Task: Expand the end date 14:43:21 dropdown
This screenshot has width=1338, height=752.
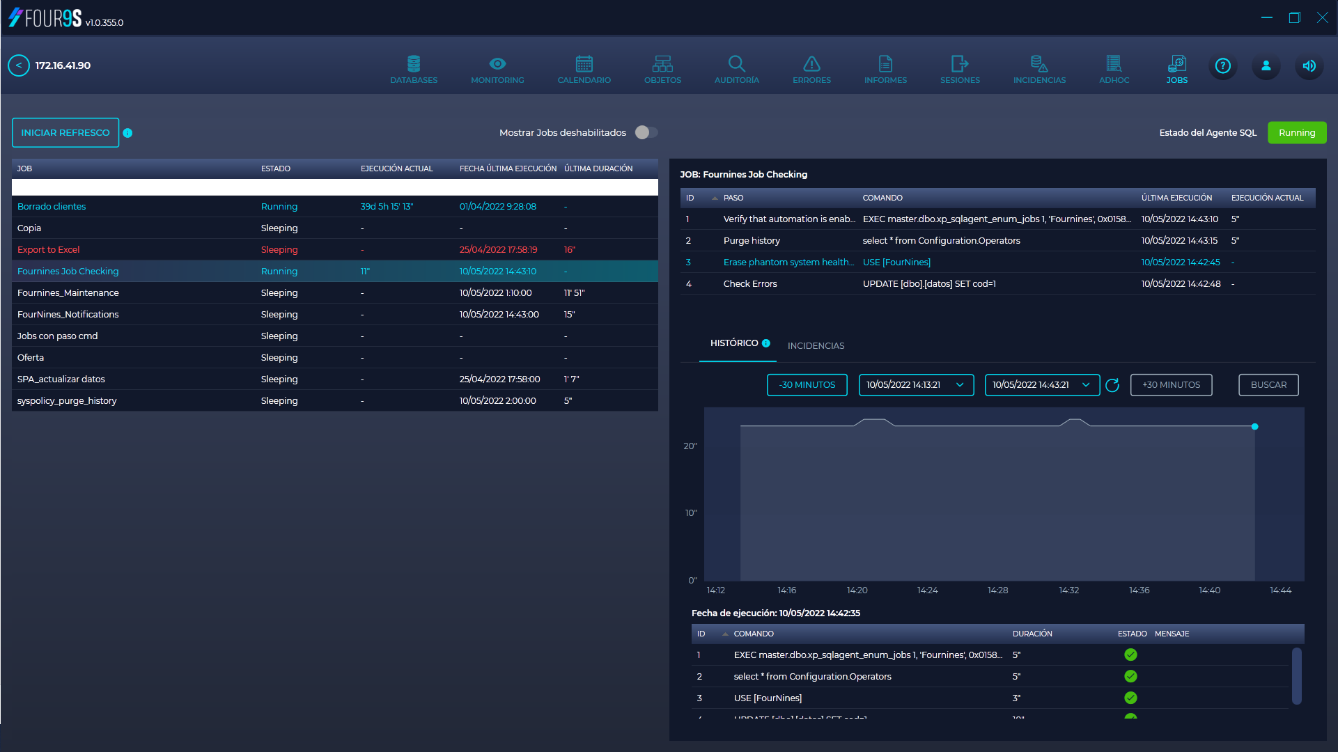Action: pyautogui.click(x=1086, y=385)
